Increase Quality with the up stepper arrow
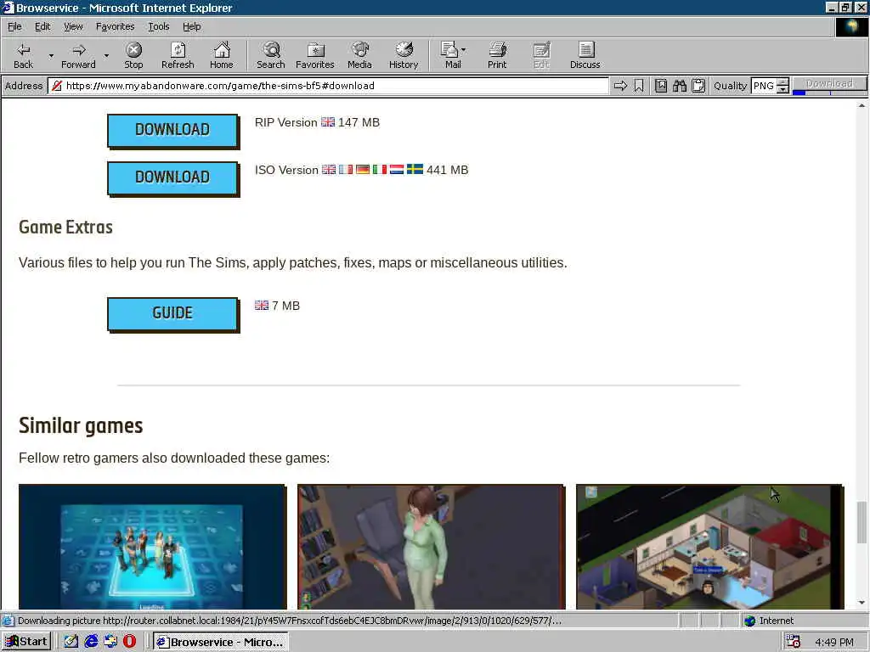 pos(782,82)
